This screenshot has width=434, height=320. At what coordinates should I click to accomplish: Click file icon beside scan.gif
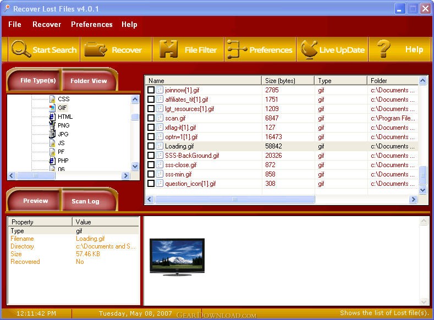(160, 118)
